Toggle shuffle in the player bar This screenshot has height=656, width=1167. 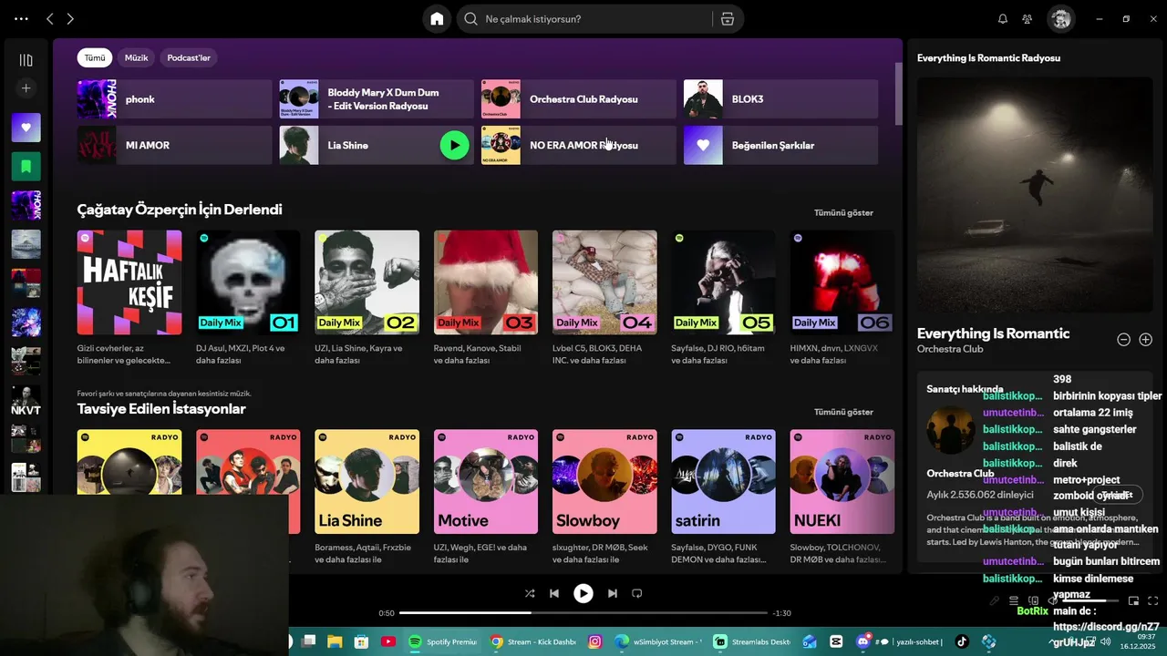pos(530,593)
